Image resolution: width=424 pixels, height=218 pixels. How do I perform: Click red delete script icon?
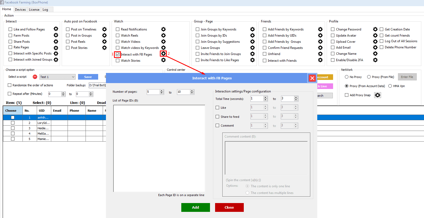pyautogui.click(x=35, y=77)
